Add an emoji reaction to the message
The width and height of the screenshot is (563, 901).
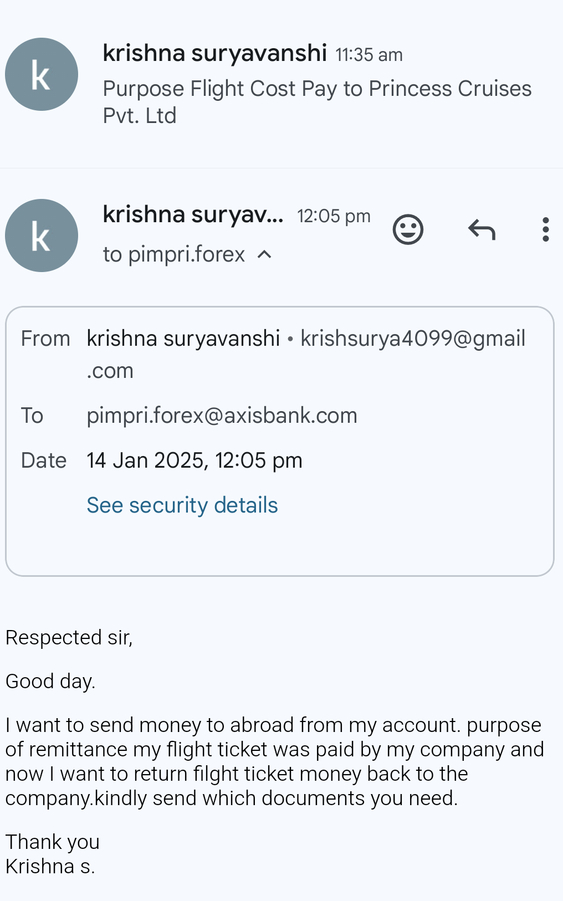coord(408,229)
